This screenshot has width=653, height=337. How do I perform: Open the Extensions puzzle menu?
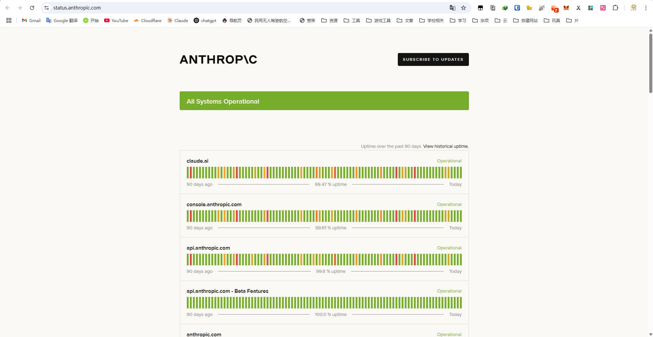click(615, 8)
